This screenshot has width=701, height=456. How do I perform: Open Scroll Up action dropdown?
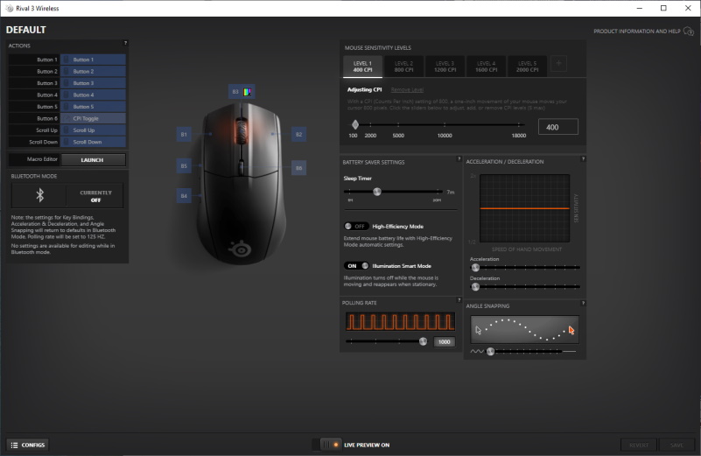tap(93, 130)
